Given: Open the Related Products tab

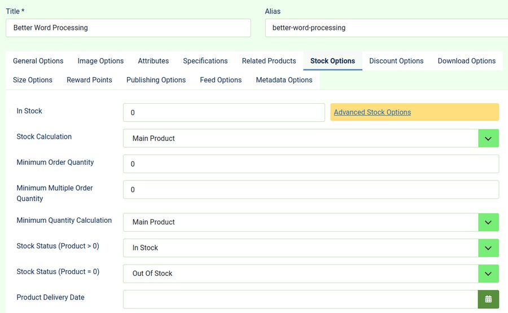Looking at the screenshot, I should 269,61.
